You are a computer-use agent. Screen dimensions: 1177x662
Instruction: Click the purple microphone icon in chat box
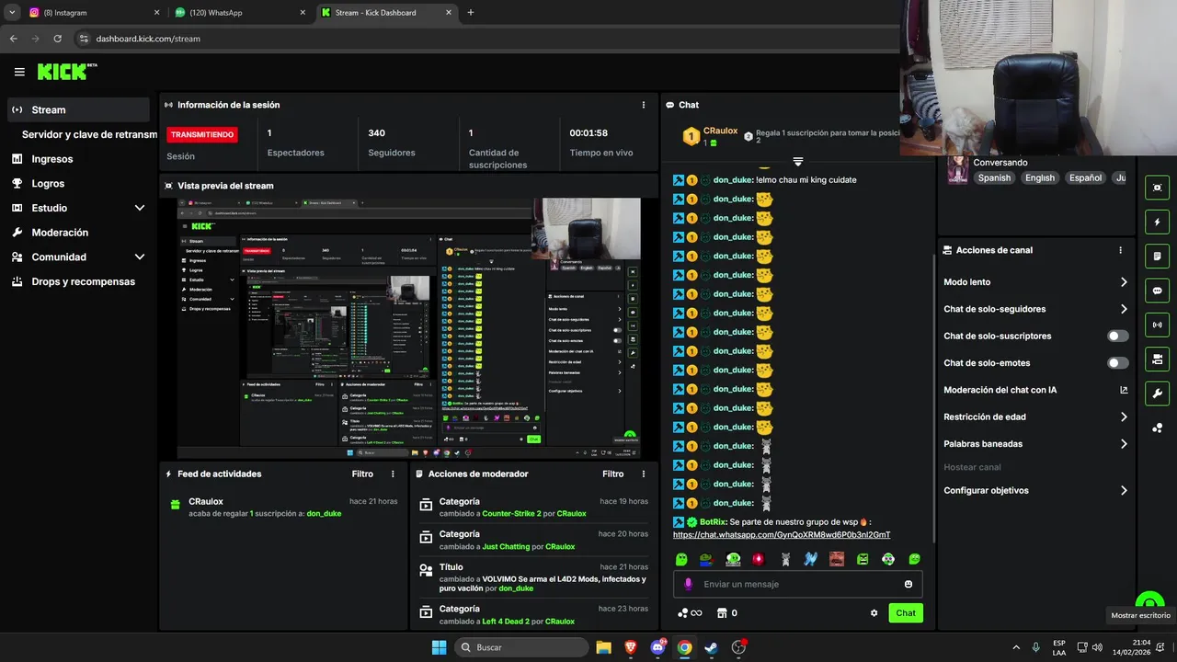point(687,584)
